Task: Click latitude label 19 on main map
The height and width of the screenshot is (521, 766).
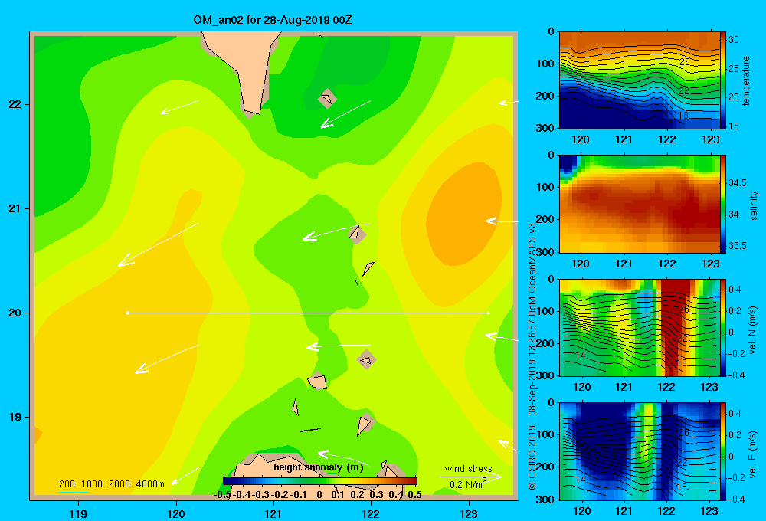Action: coord(15,417)
